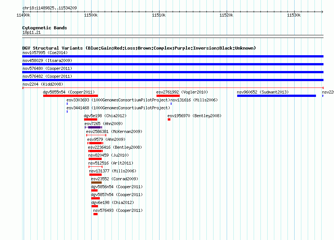The image size is (334, 240).
Task: Click the nsv1057995 (Coe2014) gain bar
Action: (173, 56)
